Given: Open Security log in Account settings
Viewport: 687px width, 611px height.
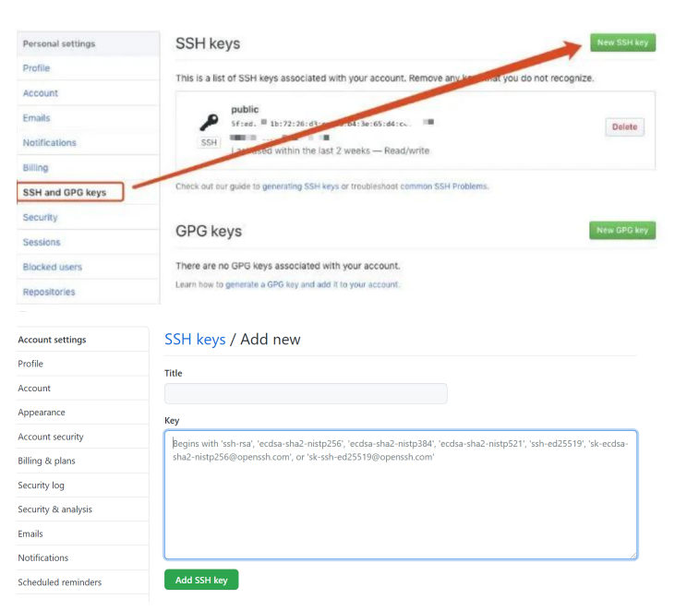Looking at the screenshot, I should coord(41,485).
